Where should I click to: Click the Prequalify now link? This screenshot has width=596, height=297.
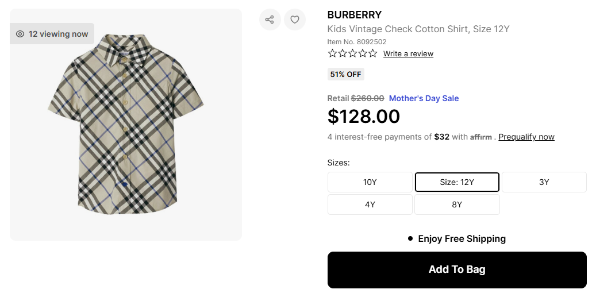click(526, 137)
